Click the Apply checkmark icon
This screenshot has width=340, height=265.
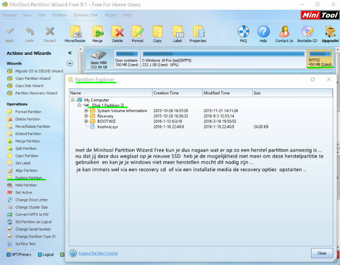10,31
